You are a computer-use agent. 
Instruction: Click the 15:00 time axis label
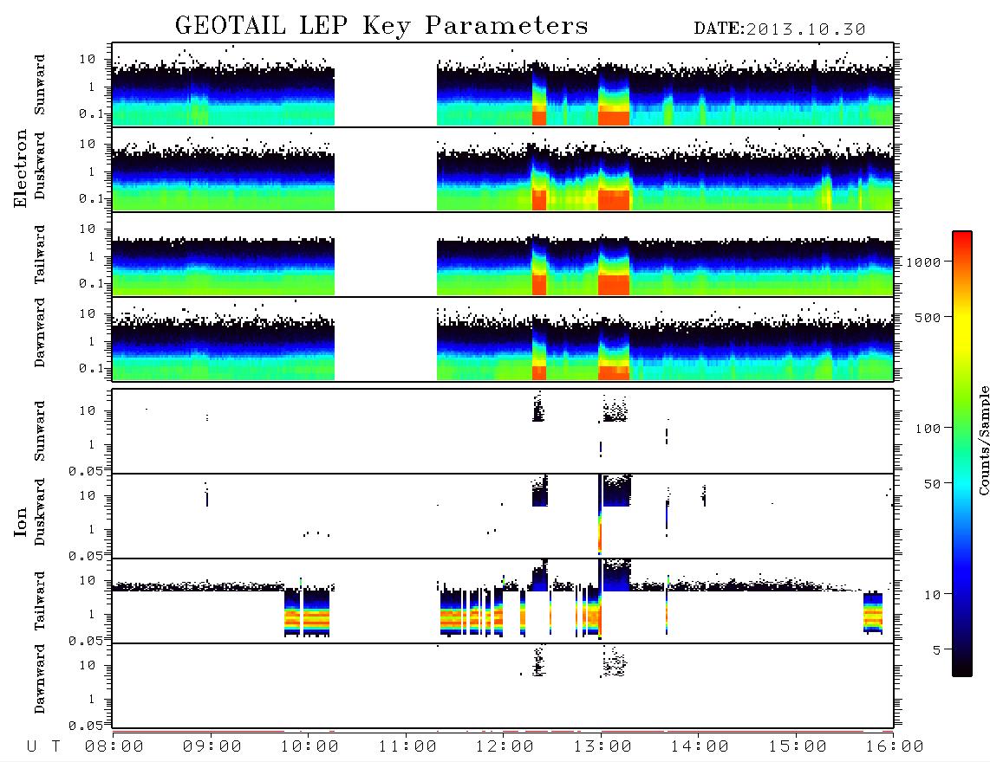coord(798,746)
